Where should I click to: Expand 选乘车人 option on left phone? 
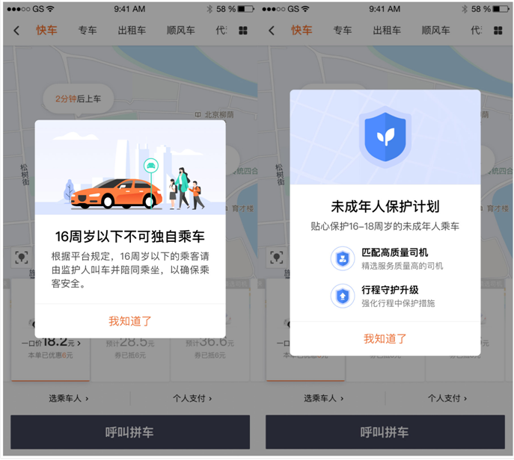click(x=69, y=399)
